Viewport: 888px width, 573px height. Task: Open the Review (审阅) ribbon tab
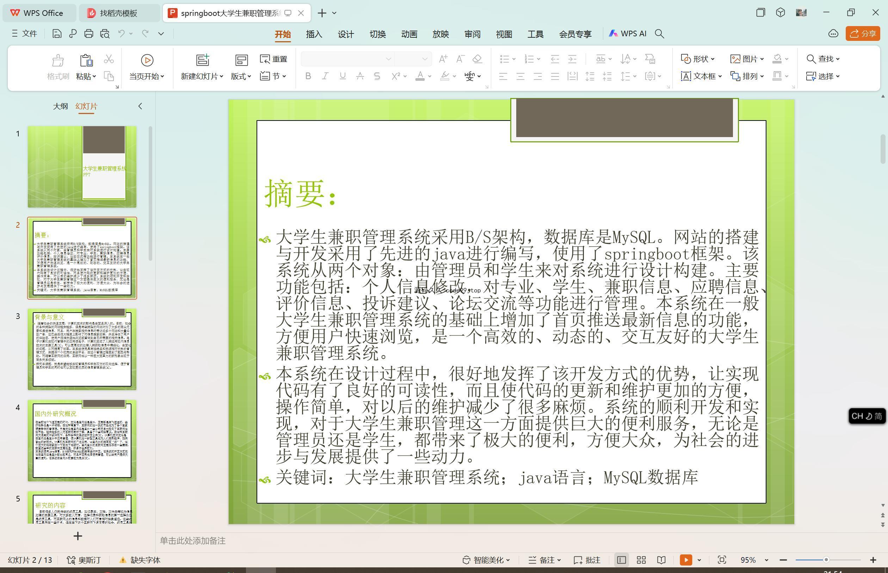(x=473, y=34)
